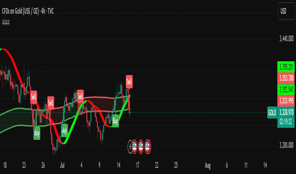Open the rightmost US flag economic event
The image size is (296, 174).
(147, 146)
